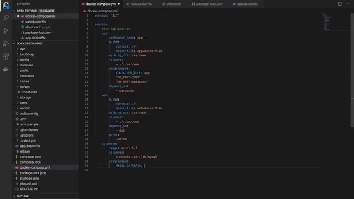Open the Run and Debug view icon
Screen dimensions: 354x199
pyautogui.click(x=6, y=44)
